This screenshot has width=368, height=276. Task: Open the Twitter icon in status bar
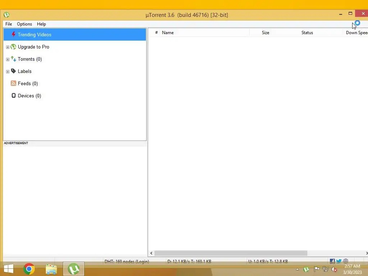(339, 261)
